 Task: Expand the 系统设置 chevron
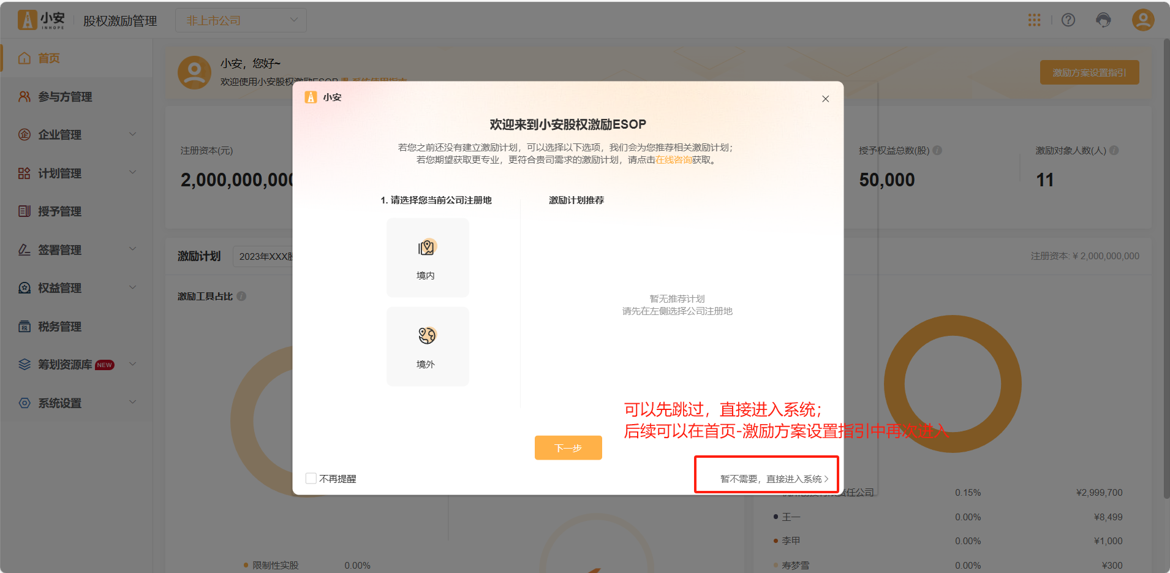point(133,403)
